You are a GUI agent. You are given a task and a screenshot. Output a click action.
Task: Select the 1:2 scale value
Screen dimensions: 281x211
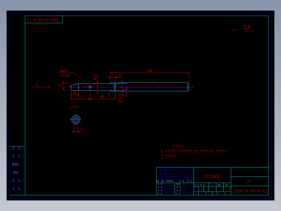pyautogui.click(x=227, y=189)
